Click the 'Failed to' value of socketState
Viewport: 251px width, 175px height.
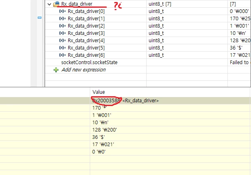coord(239,63)
